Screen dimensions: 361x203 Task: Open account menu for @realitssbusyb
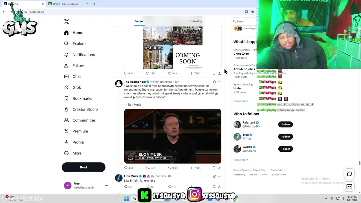[x=106, y=186]
